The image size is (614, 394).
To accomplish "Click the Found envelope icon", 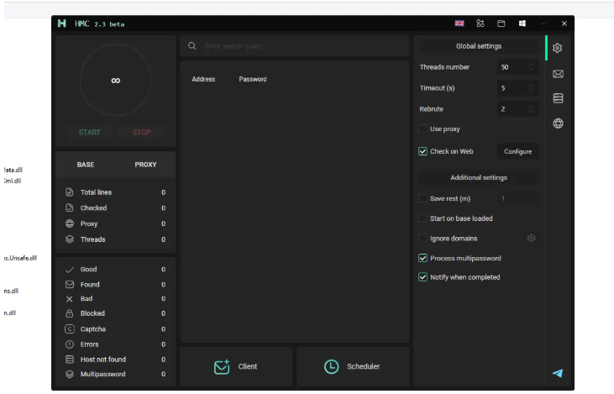I will (x=70, y=284).
